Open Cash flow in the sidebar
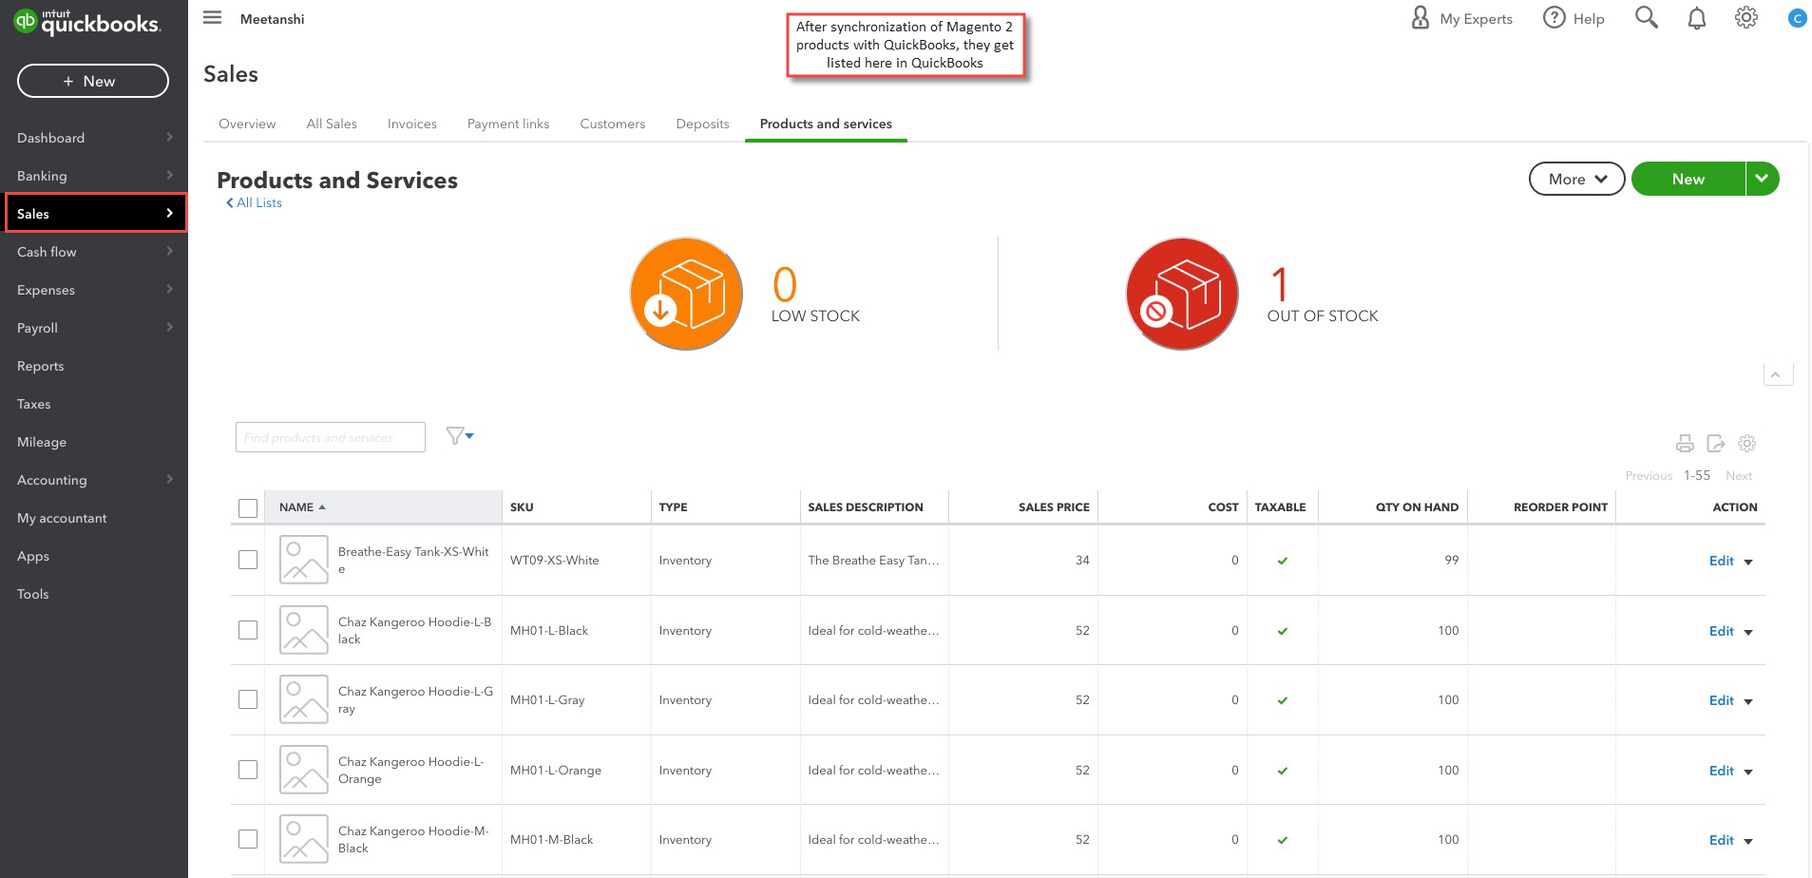The width and height of the screenshot is (1812, 878). [93, 252]
